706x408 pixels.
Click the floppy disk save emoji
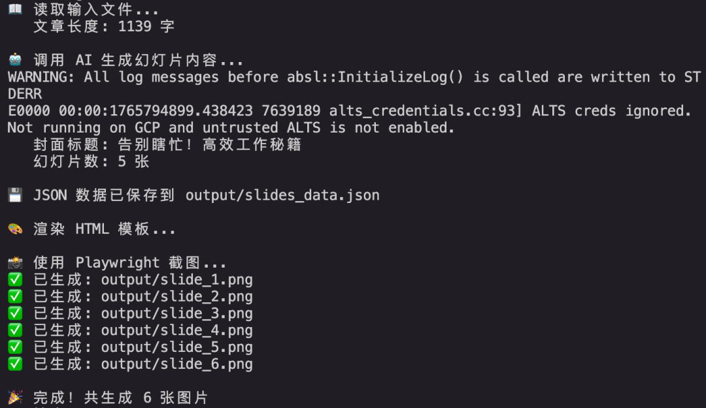pos(15,195)
